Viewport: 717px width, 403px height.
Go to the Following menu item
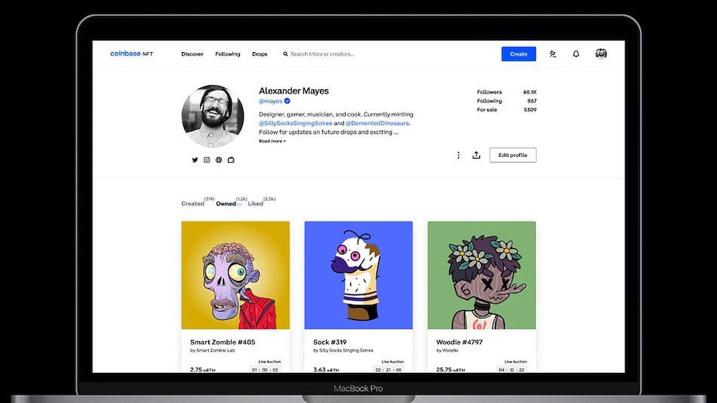coord(228,54)
